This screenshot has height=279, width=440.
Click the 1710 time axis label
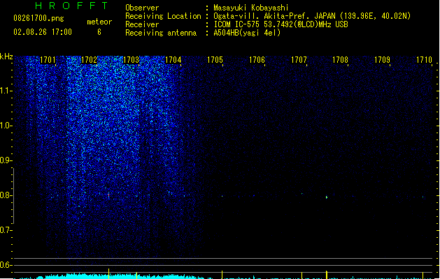[424, 60]
